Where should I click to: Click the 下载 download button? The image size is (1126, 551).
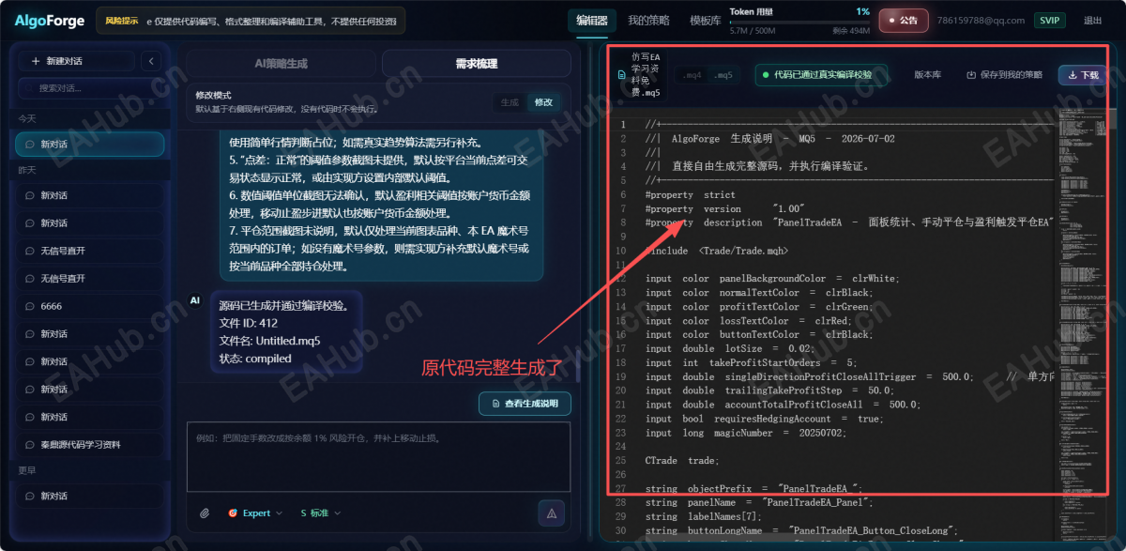pyautogui.click(x=1082, y=75)
